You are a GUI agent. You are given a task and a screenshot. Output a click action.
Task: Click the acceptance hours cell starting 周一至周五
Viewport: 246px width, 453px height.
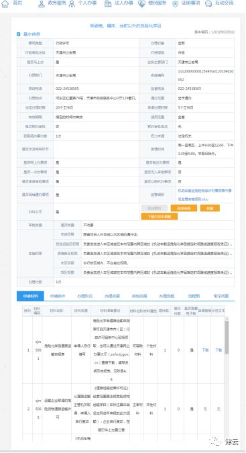coord(205,150)
